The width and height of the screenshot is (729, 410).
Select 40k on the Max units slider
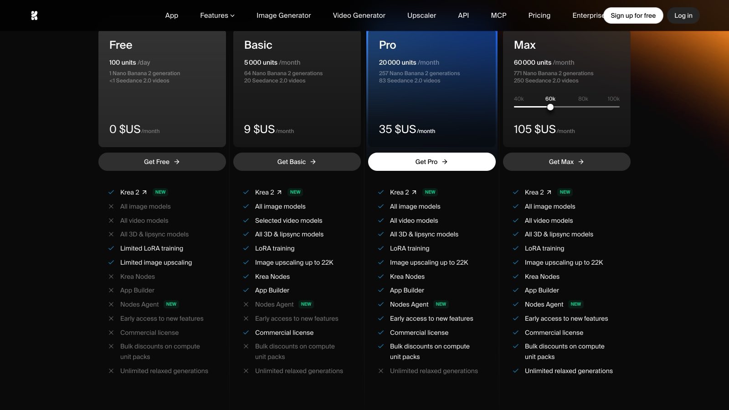click(x=519, y=99)
